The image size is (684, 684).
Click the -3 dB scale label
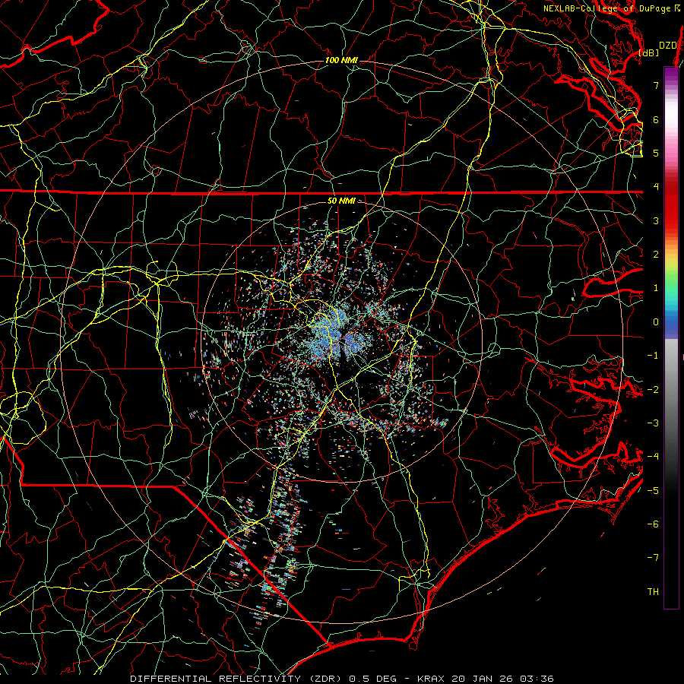coord(653,423)
